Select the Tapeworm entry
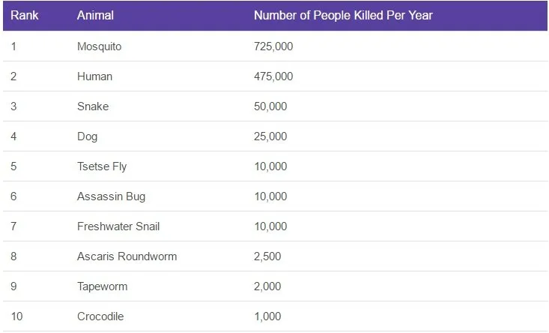549x333 pixels. [x=103, y=286]
